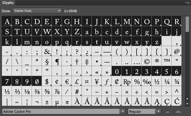Select the inverted question mark ¿ glyph

pyautogui.click(x=87, y=51)
